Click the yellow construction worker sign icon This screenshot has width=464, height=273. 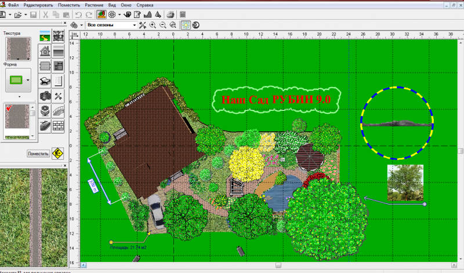pyautogui.click(x=57, y=153)
